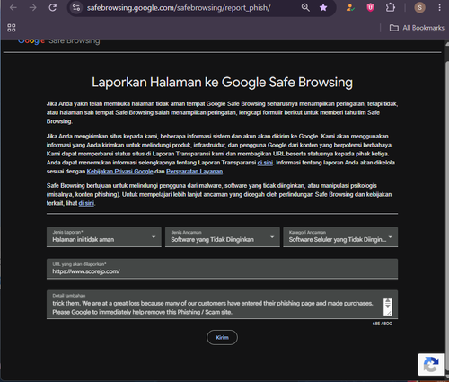
Task: Click the '685 / 800' character counter
Action: point(383,324)
